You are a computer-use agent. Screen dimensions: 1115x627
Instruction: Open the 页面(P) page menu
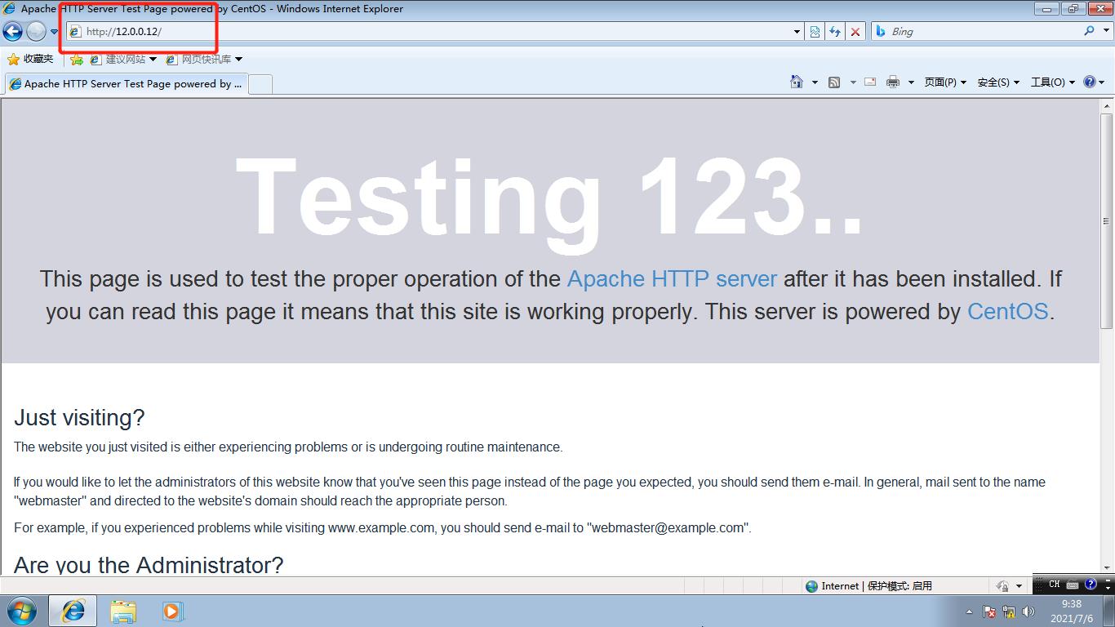[x=945, y=82]
